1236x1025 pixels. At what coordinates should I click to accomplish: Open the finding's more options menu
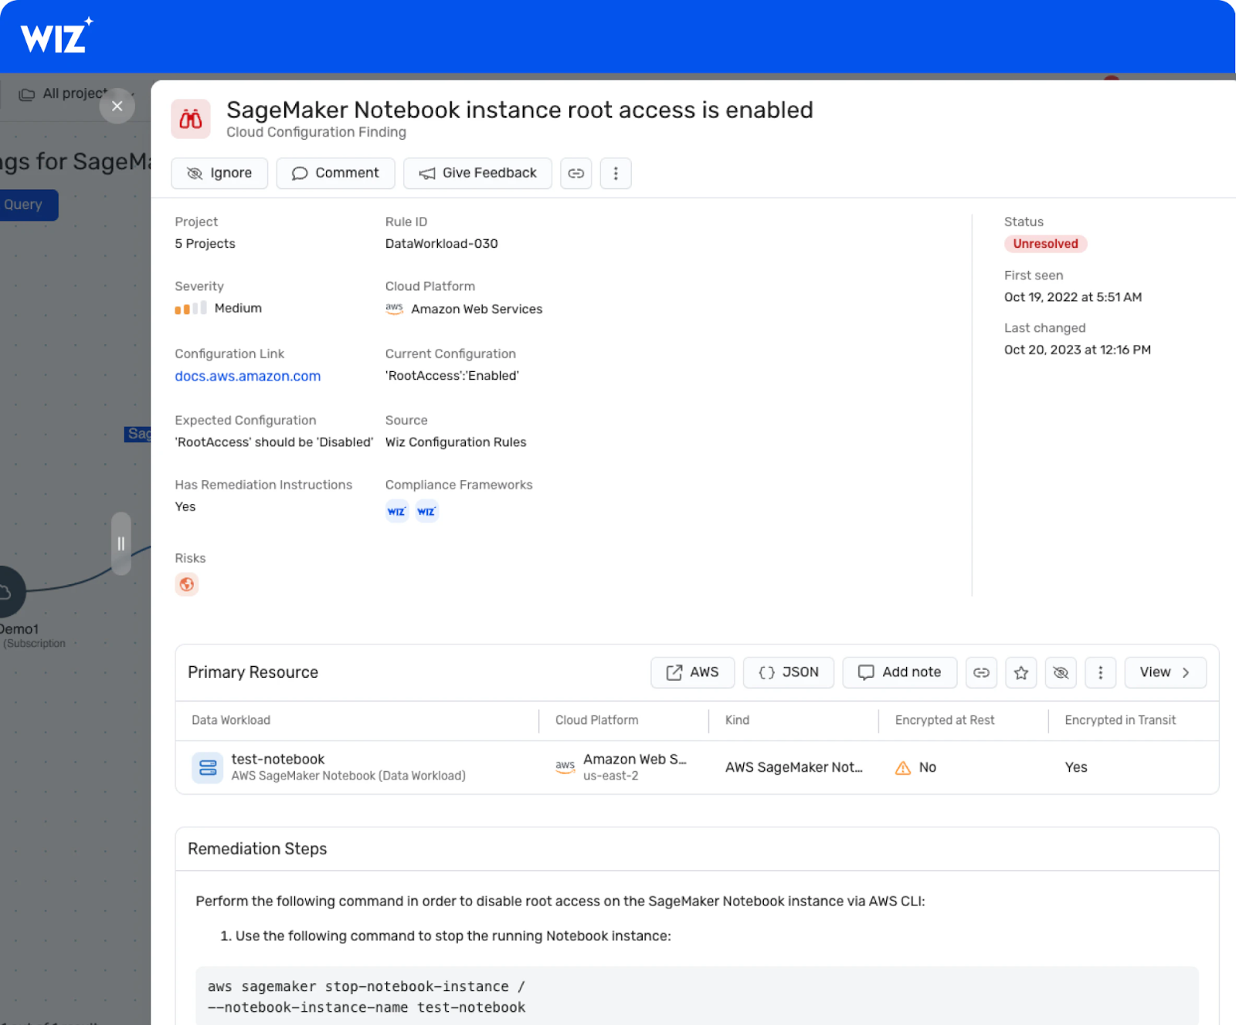click(616, 173)
